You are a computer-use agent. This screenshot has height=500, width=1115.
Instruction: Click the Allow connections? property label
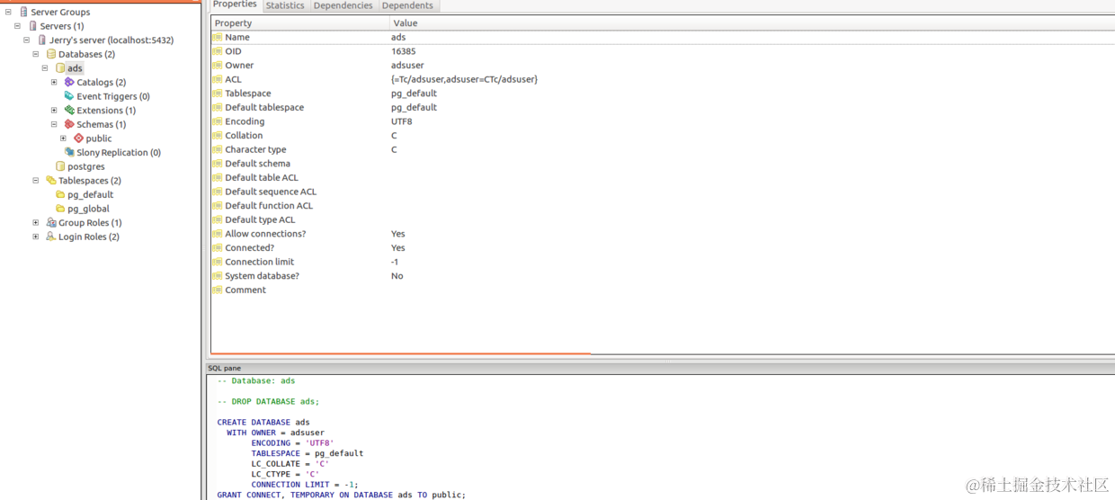[x=265, y=234]
